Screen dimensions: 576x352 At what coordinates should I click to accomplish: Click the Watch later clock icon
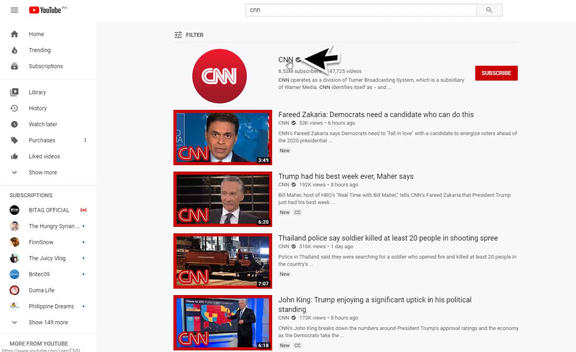(14, 124)
